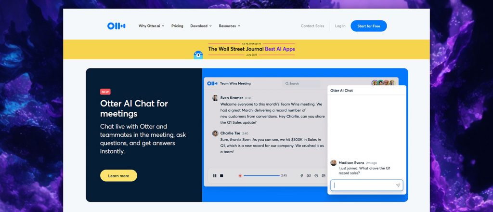Image resolution: width=493 pixels, height=212 pixels.
Task: Click Sven Kramer's avatar
Action: click(x=215, y=98)
